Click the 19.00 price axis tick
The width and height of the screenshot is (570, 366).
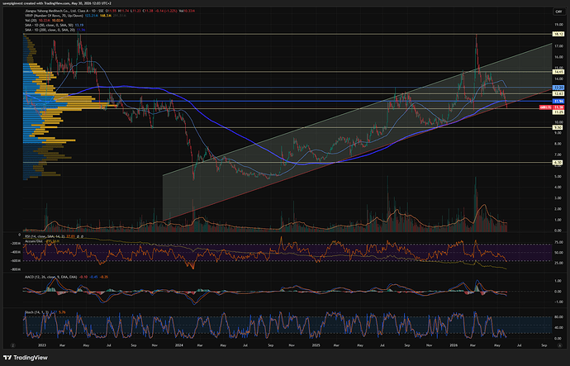point(558,24)
